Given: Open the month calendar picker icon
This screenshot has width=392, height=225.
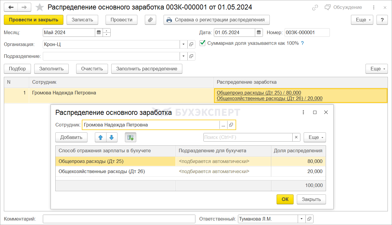Looking at the screenshot, I should [98, 32].
